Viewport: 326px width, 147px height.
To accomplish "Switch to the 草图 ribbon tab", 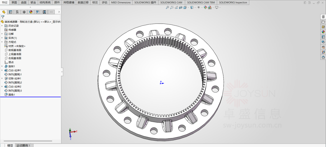I will 14,2.
